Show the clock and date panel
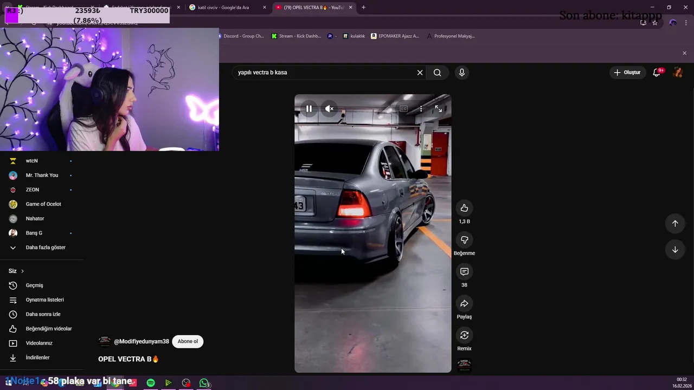This screenshot has height=390, width=694. pyautogui.click(x=680, y=383)
